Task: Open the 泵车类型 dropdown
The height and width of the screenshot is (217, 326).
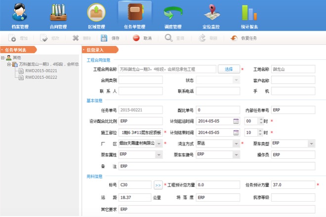Action: 312,144
